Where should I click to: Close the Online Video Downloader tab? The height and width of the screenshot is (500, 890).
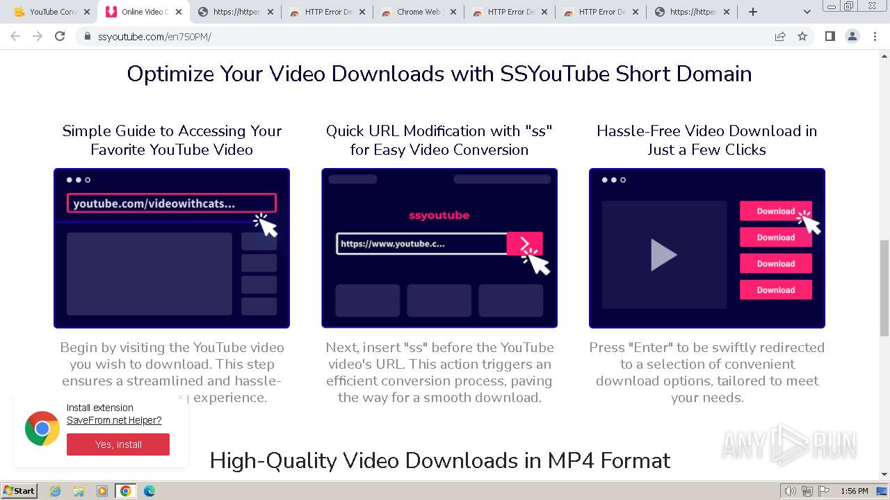click(179, 12)
